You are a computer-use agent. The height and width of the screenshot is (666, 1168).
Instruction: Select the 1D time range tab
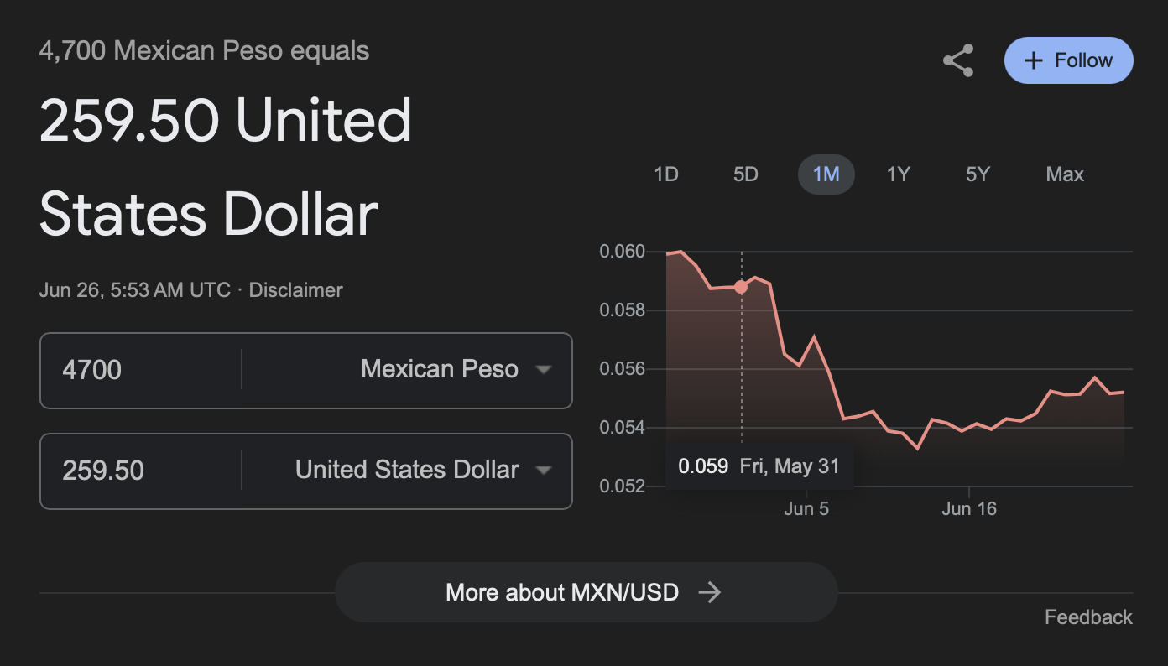click(665, 174)
